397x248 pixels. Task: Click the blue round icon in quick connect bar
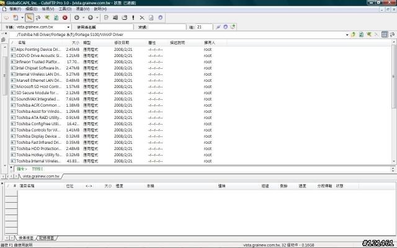(225, 27)
